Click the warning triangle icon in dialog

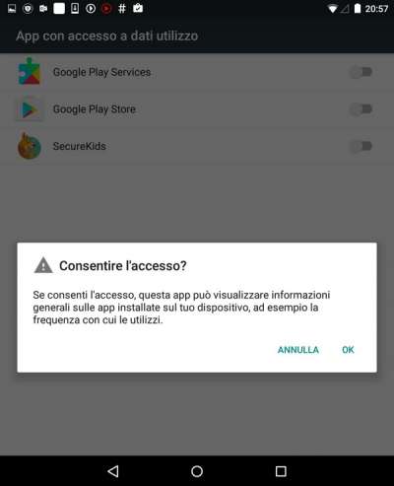(x=43, y=265)
